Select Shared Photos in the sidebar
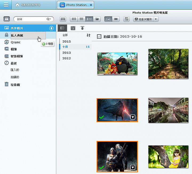This screenshot has width=192, height=174. (x=28, y=28)
